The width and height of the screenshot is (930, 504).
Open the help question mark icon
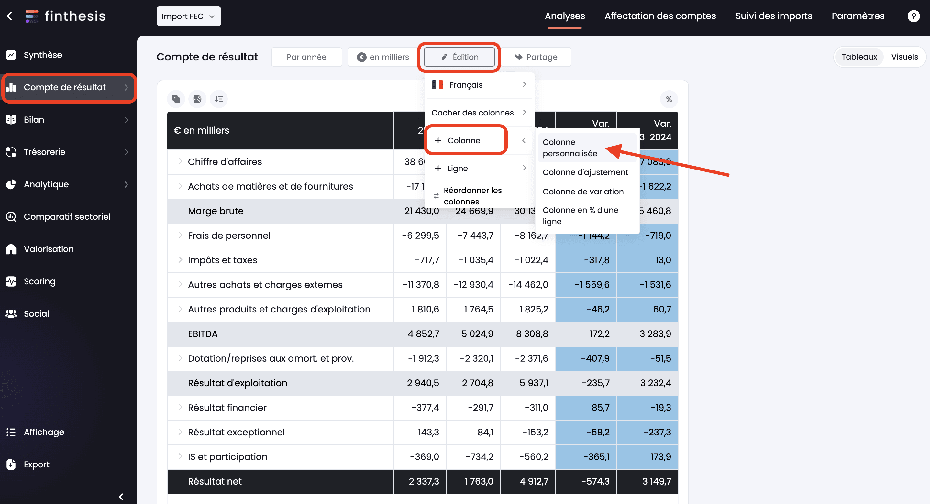913,16
